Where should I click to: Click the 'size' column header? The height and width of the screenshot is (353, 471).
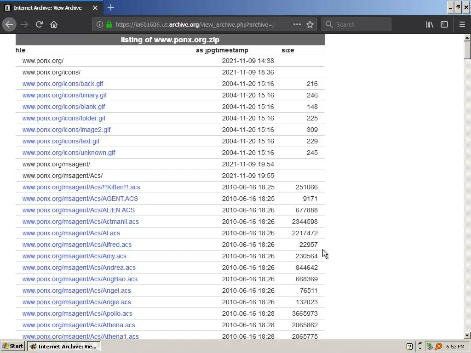tap(288, 50)
